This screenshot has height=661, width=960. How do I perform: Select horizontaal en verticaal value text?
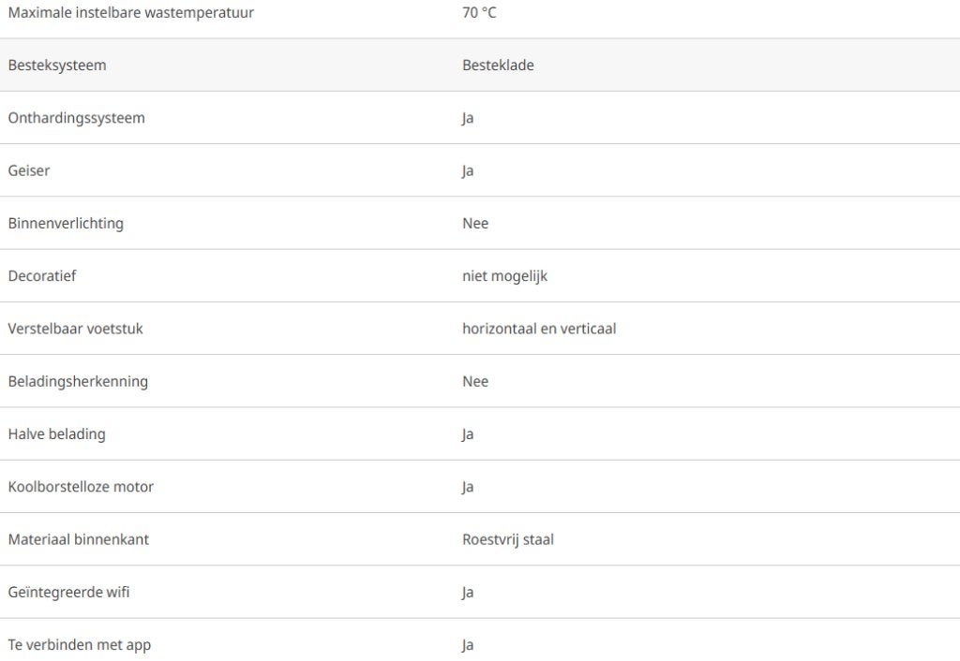(539, 329)
